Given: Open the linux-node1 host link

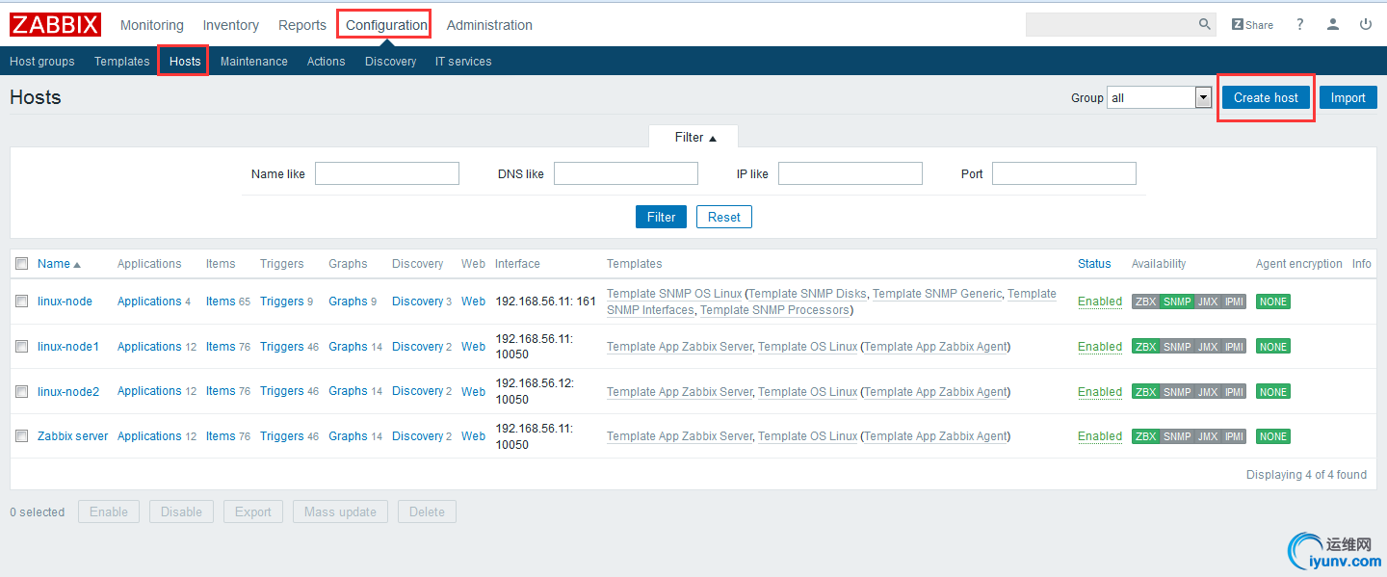Looking at the screenshot, I should [68, 347].
